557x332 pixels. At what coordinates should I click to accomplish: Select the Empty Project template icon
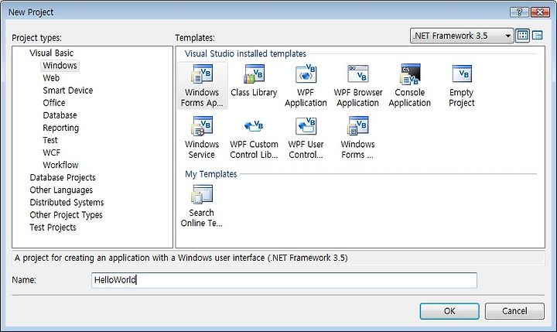461,74
